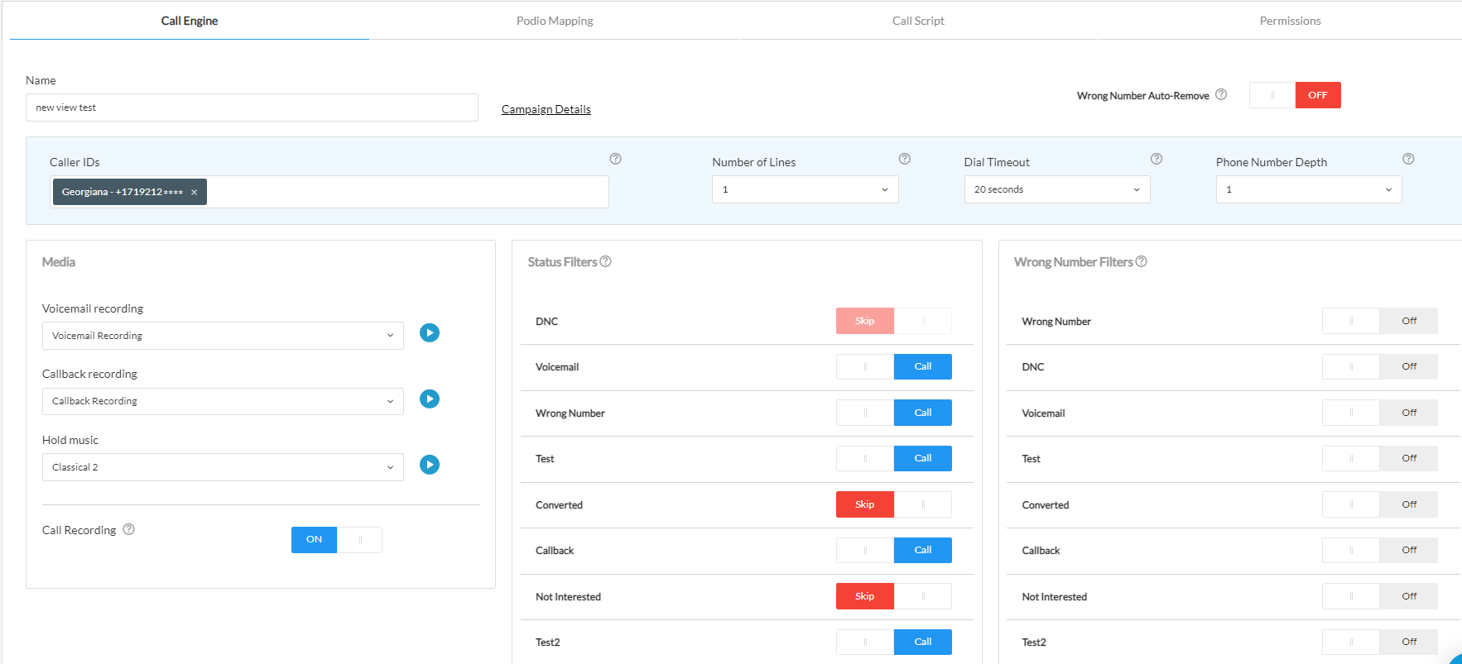Switch to the Podio Mapping tab

[555, 21]
